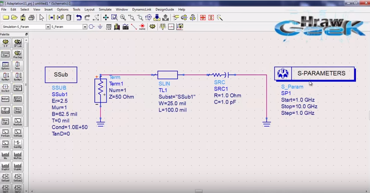370x193 pixels.
Task: Select the VSWR measurement in palette
Action: [5, 144]
